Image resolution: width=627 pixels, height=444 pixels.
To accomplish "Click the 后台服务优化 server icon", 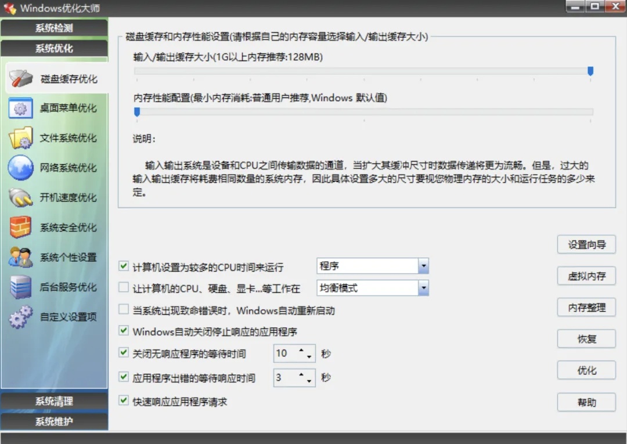I will [x=21, y=287].
